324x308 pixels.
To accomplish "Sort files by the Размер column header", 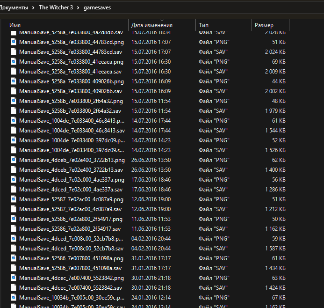I will pos(264,25).
